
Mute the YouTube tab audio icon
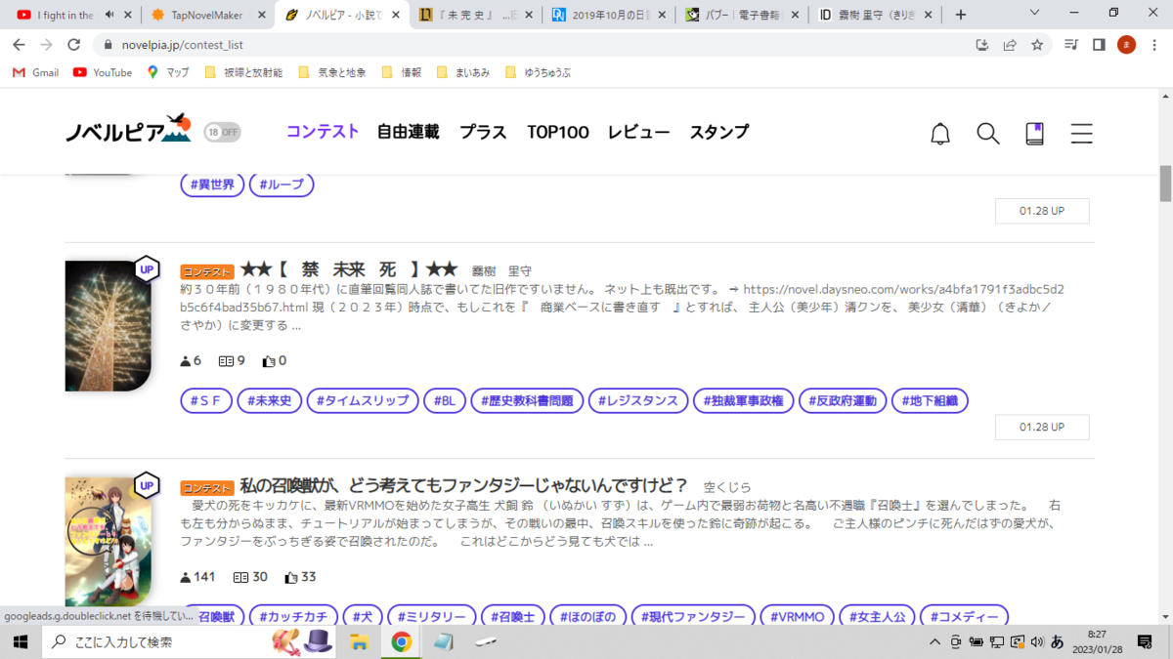coord(109,15)
